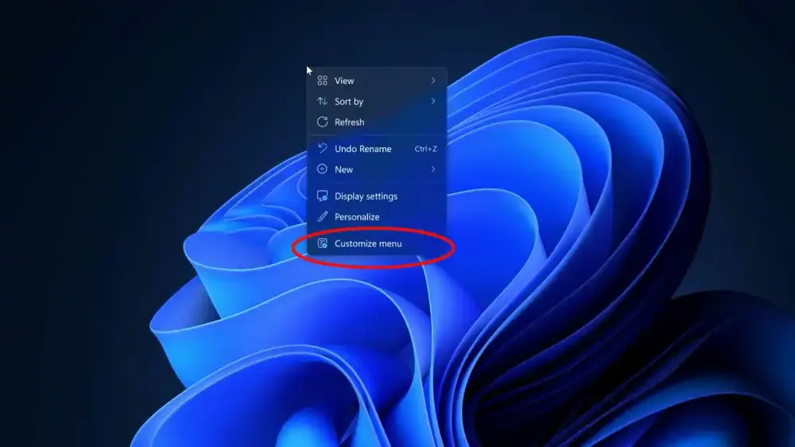Image resolution: width=795 pixels, height=447 pixels.
Task: Click the Personalize pen icon
Action: point(322,216)
